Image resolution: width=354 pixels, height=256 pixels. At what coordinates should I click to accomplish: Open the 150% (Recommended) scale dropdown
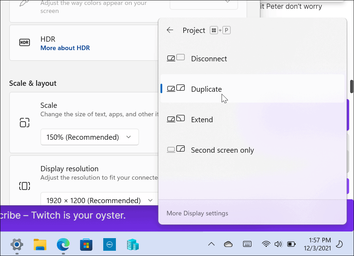point(90,137)
